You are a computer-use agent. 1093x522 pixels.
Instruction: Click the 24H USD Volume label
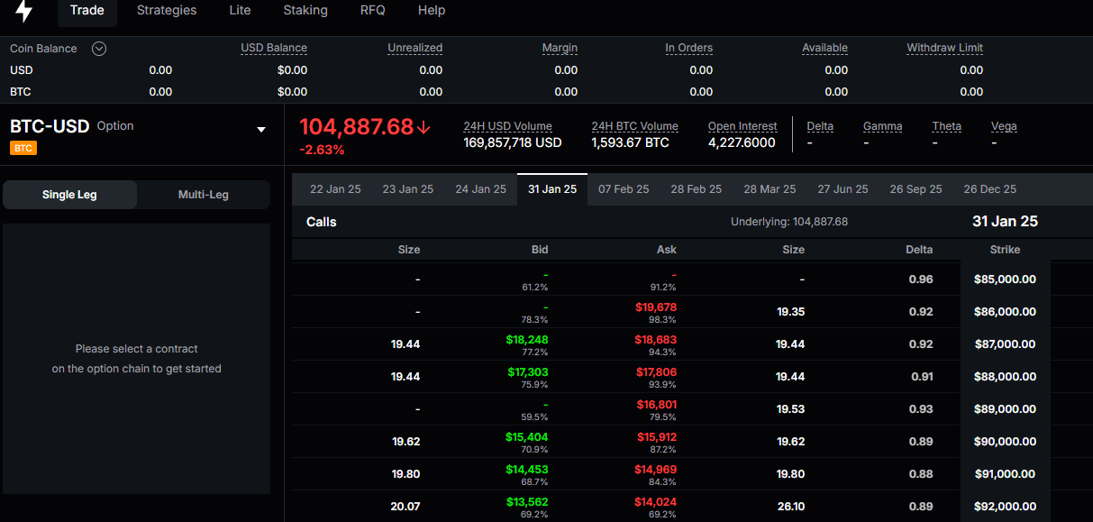point(508,127)
